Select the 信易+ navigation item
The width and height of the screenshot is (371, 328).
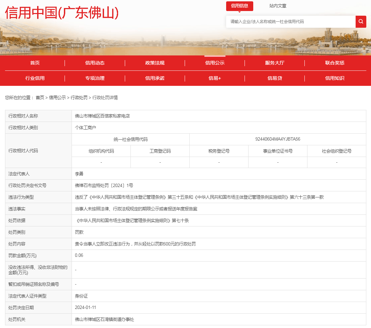(215, 78)
